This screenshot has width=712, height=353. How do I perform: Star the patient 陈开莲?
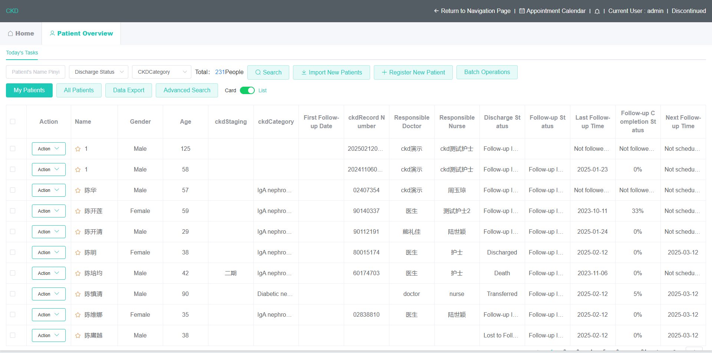point(78,211)
